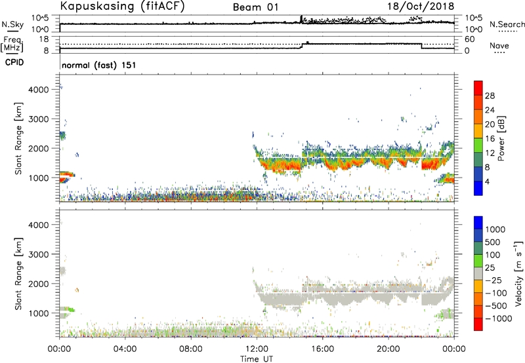
Task: Click the '16' power colorbar label
Action: pyautogui.click(x=490, y=139)
